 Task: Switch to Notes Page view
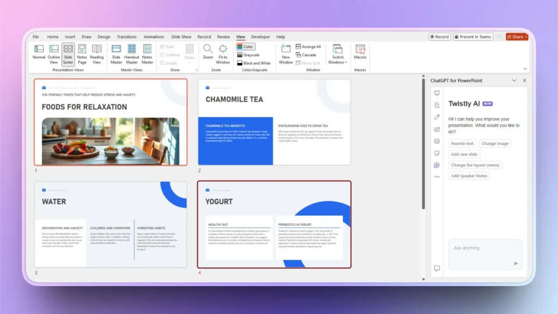pos(82,53)
